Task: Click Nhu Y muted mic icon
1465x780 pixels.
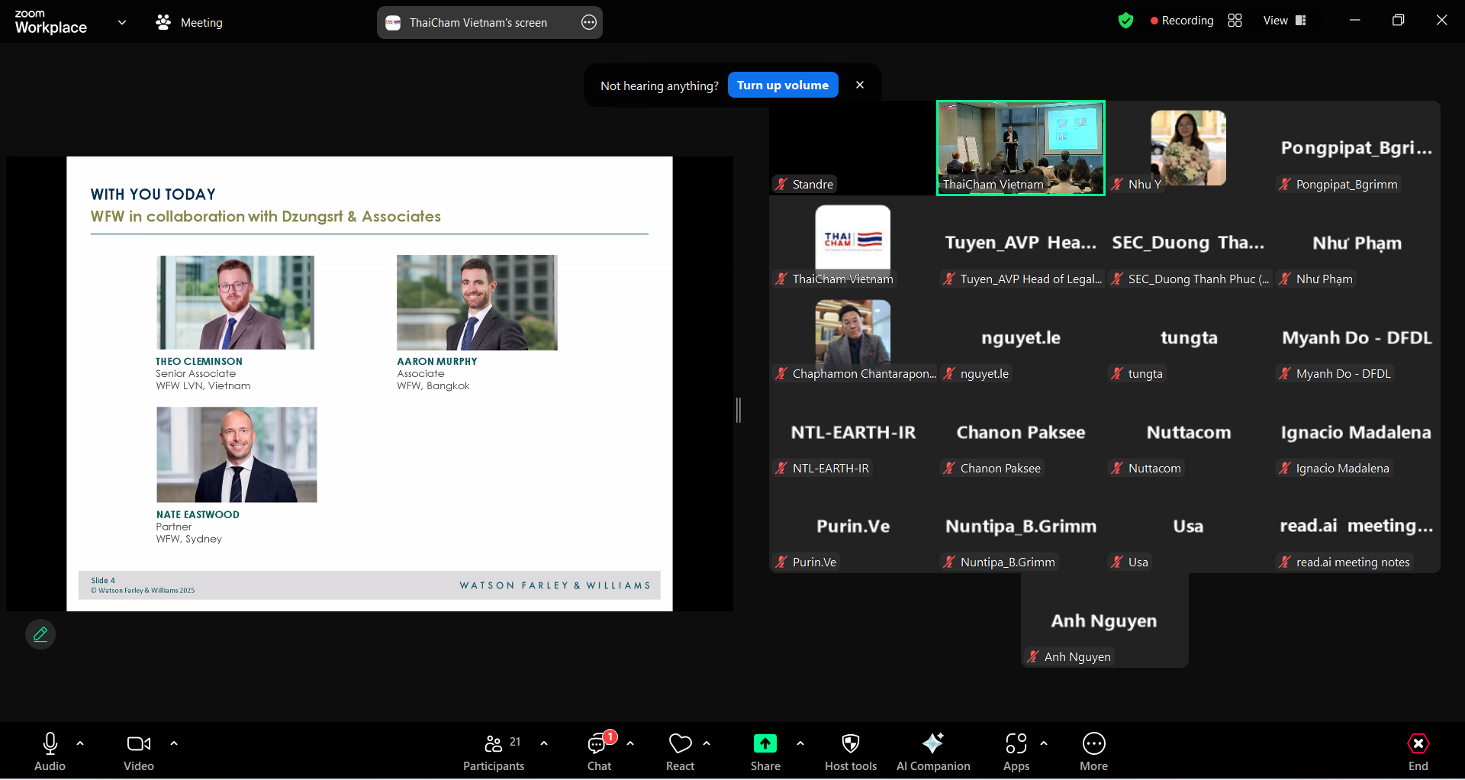Action: point(1117,184)
